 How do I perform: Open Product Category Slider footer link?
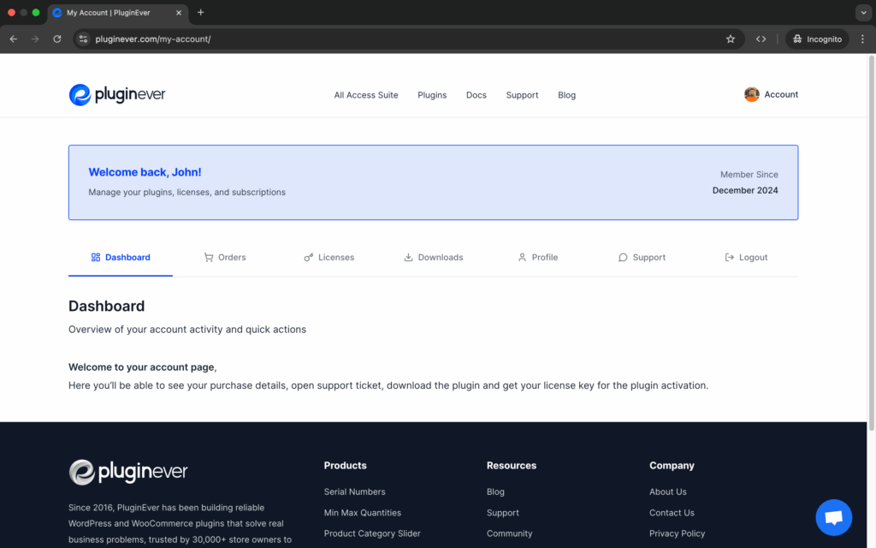(x=372, y=533)
